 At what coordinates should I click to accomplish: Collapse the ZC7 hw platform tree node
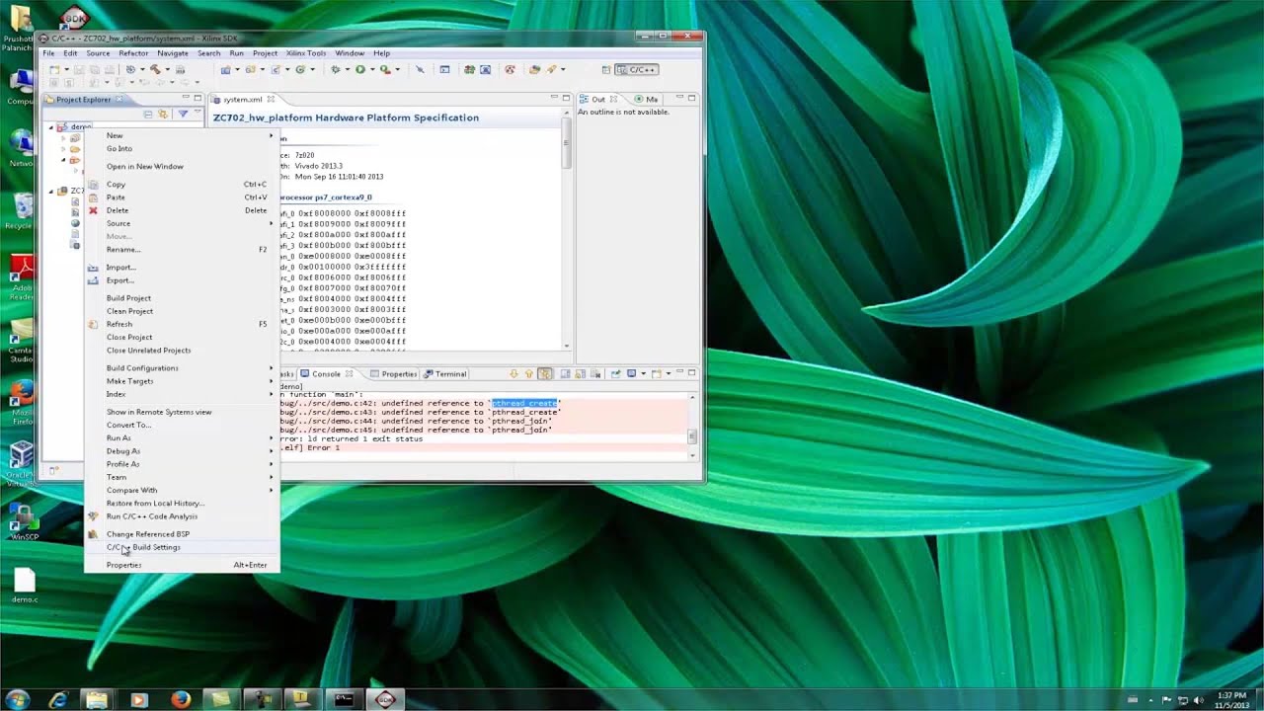[x=51, y=191]
